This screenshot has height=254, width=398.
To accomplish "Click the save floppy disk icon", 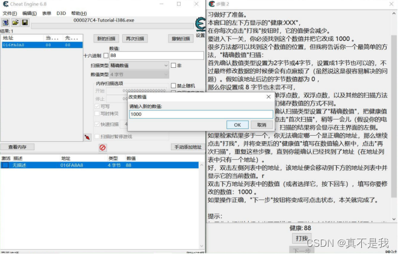I will click(x=25, y=23).
